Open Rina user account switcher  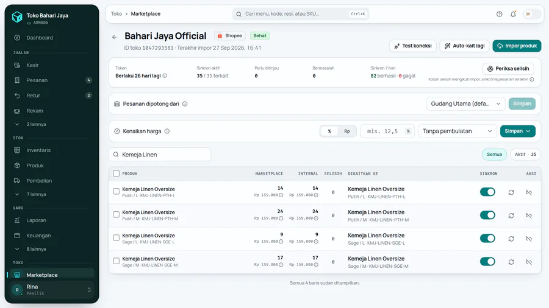coord(52,290)
